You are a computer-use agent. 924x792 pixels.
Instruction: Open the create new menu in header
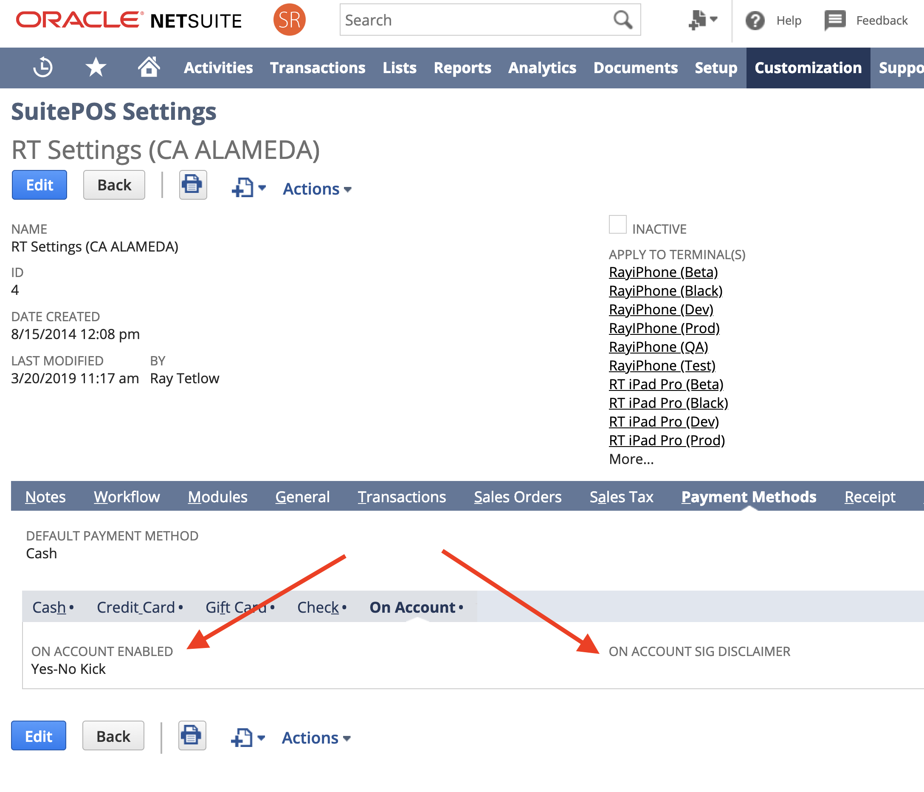(x=702, y=20)
